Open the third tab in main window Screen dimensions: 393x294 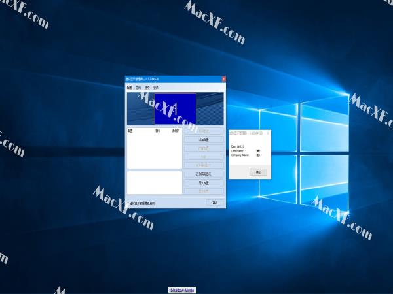click(147, 88)
